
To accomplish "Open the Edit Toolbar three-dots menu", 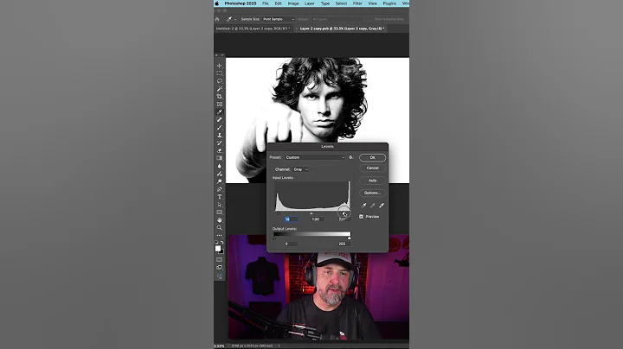I will [219, 236].
